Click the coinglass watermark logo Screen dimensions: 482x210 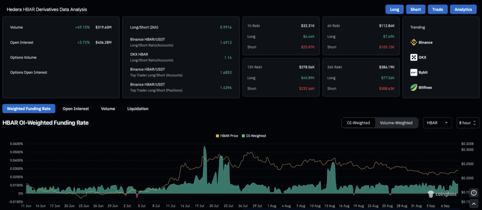(442, 194)
